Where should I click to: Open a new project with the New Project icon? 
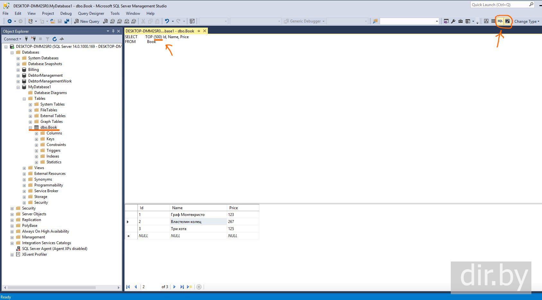pyautogui.click(x=31, y=21)
